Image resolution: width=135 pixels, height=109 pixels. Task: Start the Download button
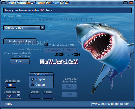click(x=53, y=50)
